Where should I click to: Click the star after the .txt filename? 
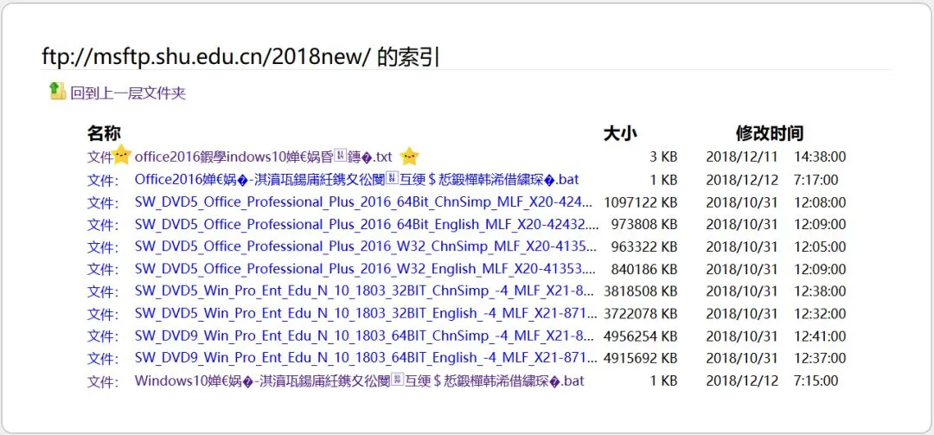point(410,157)
